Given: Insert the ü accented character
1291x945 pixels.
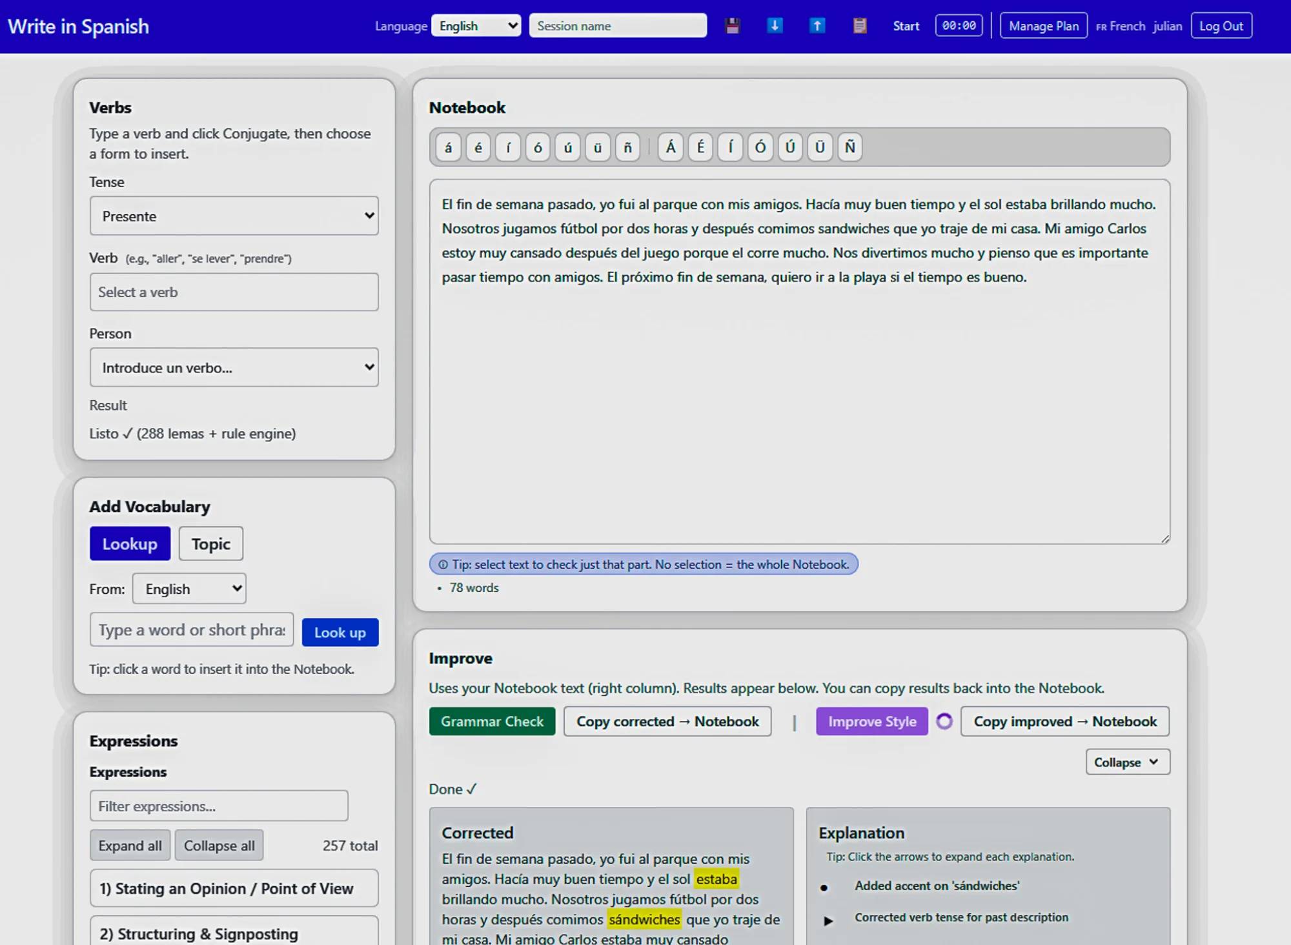Looking at the screenshot, I should [x=597, y=147].
